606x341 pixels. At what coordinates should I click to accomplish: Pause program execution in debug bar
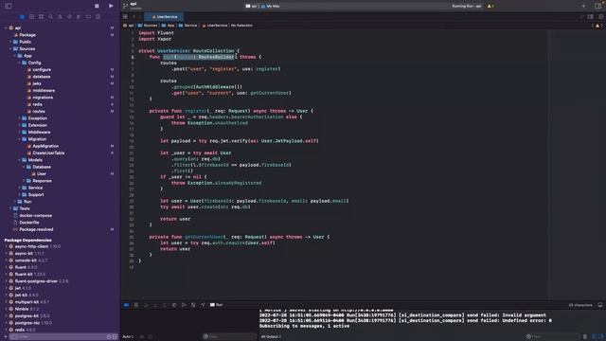click(136, 305)
